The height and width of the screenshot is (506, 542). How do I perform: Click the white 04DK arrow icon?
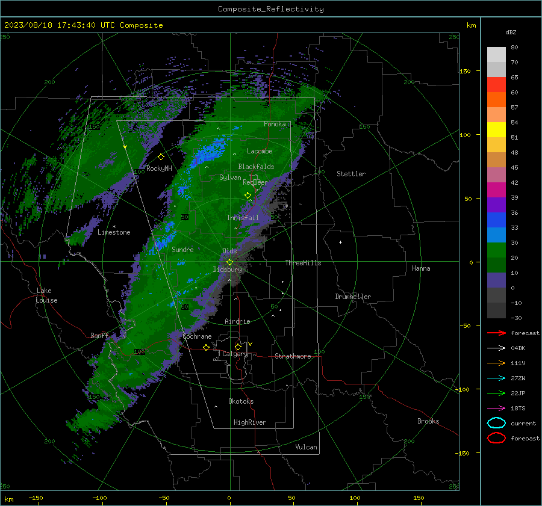coord(496,348)
